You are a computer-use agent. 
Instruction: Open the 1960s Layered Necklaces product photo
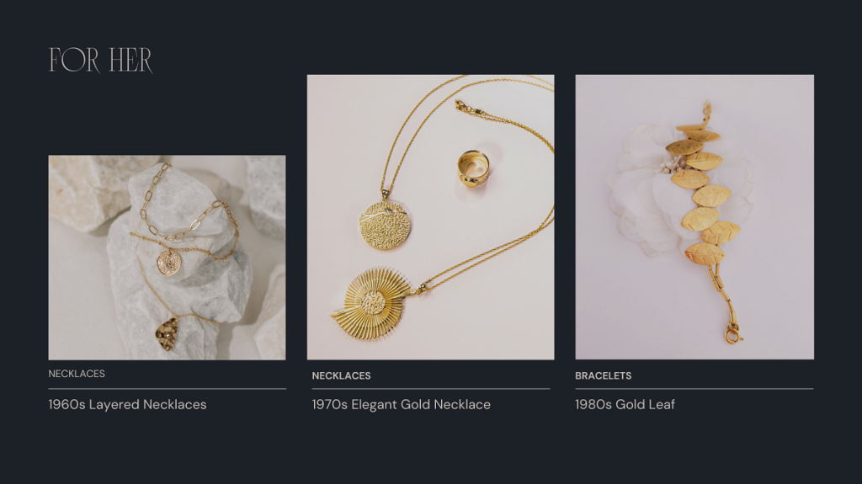click(x=168, y=258)
